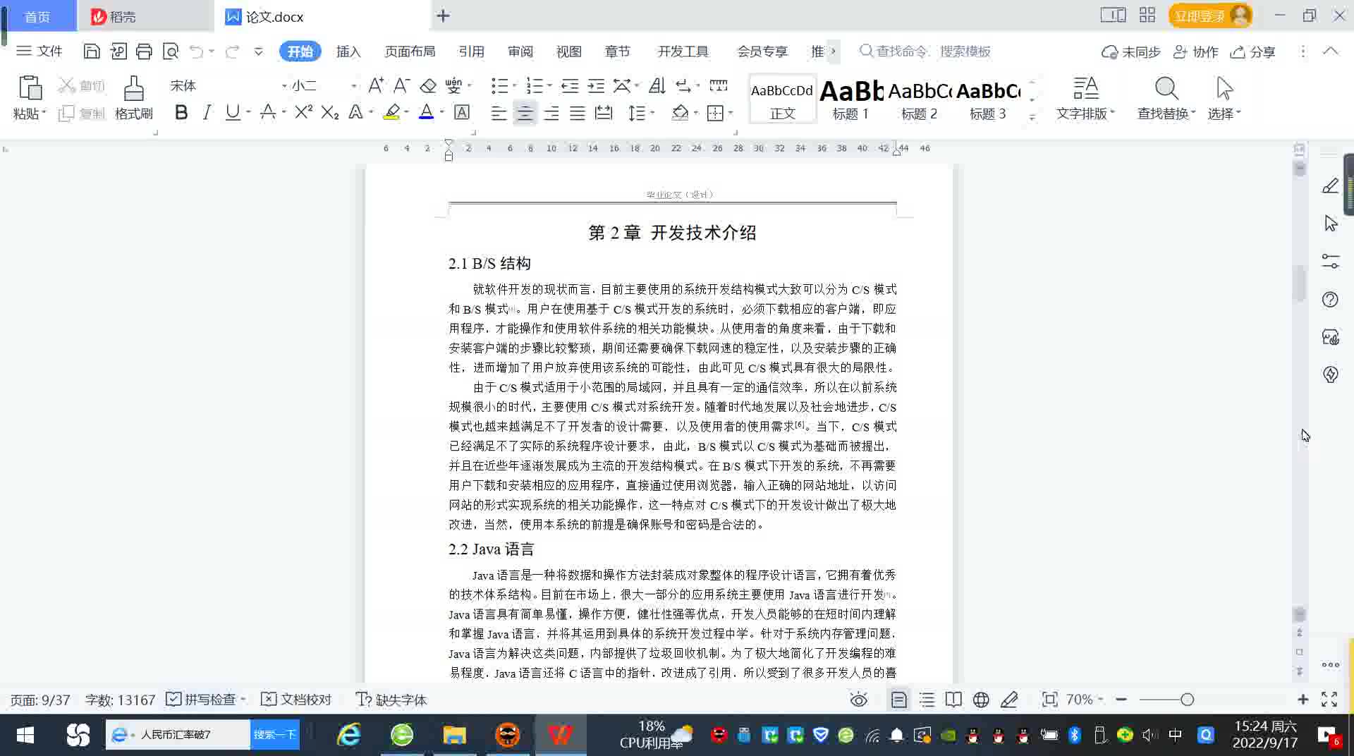
Task: Click the yellow text highlight color
Action: (x=391, y=113)
